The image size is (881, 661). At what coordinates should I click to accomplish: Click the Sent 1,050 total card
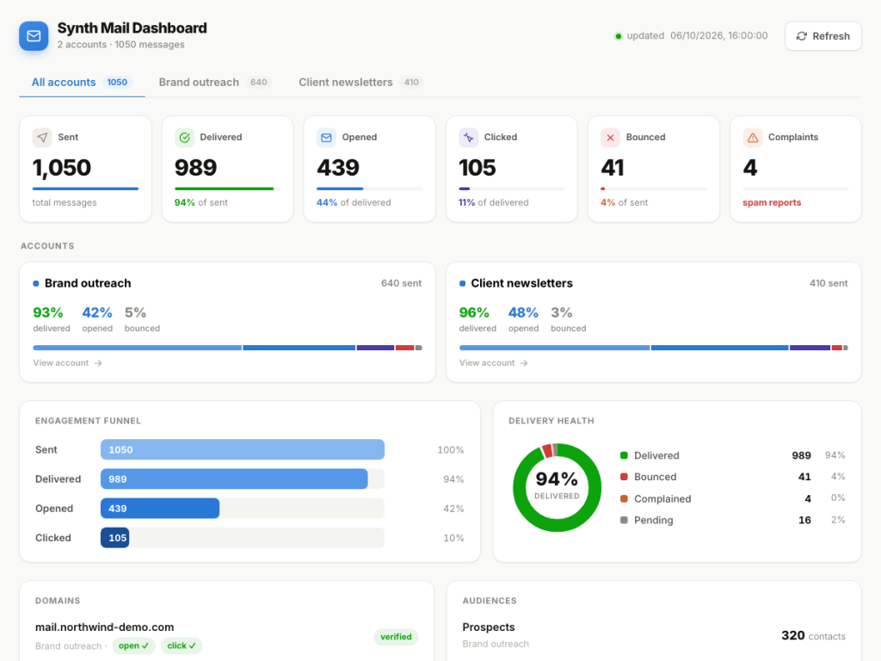pyautogui.click(x=85, y=170)
